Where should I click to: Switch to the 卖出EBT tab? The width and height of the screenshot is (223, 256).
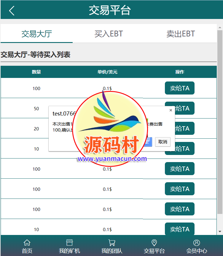coord(181,34)
